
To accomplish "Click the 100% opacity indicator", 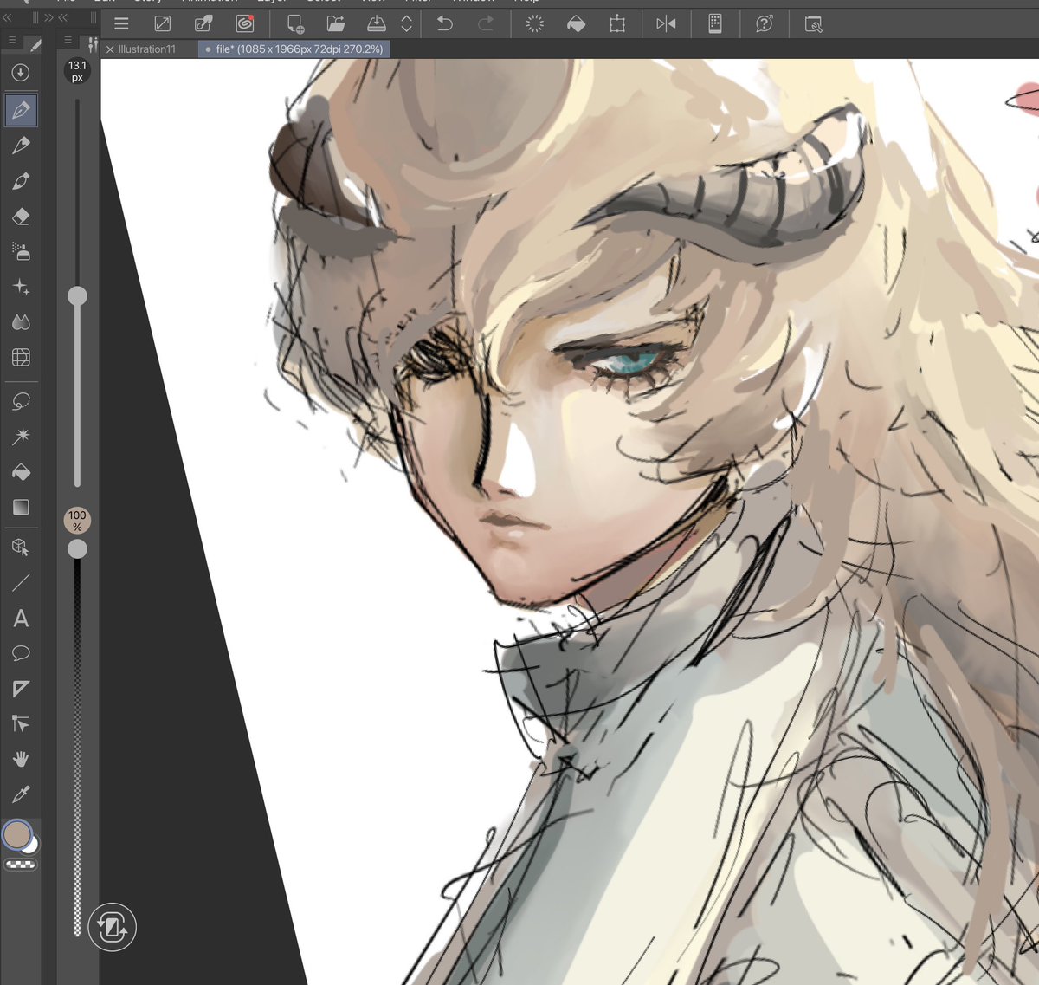I will (x=77, y=521).
